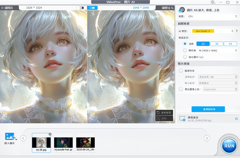
Task: Click the magnifier icon beside 編輯後
Action: [172, 8]
